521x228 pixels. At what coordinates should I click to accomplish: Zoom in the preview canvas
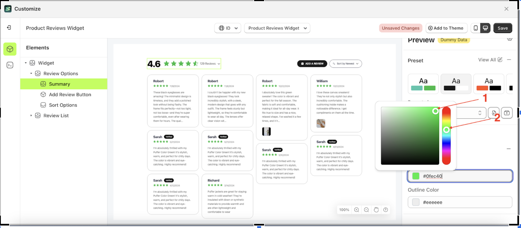click(357, 210)
